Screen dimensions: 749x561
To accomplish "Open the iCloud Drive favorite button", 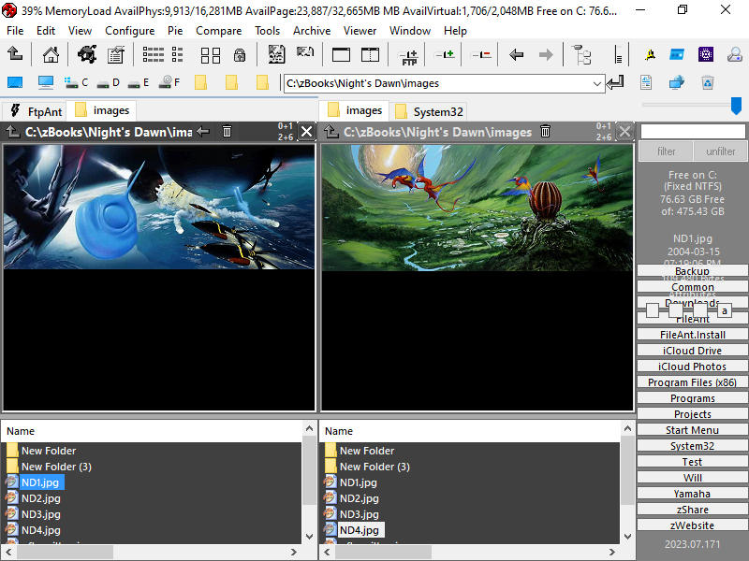I will [x=692, y=351].
